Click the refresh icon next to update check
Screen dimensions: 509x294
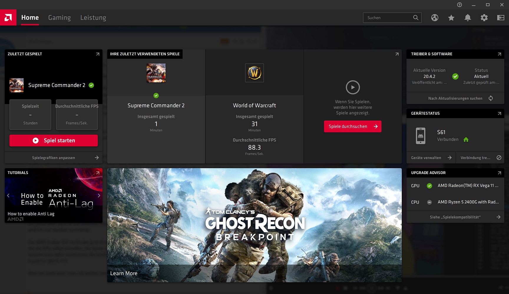pyautogui.click(x=491, y=98)
